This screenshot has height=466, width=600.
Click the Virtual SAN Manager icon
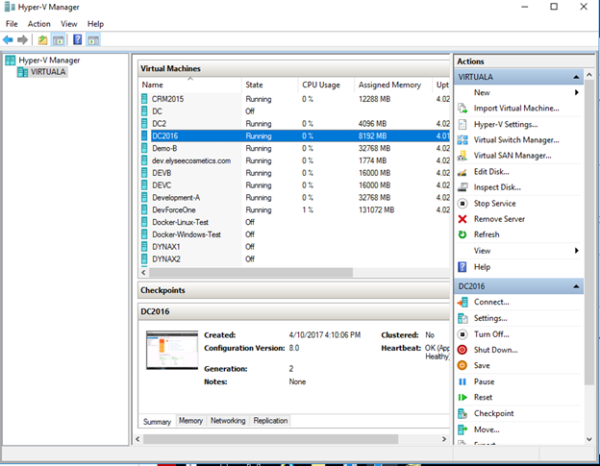pos(462,156)
